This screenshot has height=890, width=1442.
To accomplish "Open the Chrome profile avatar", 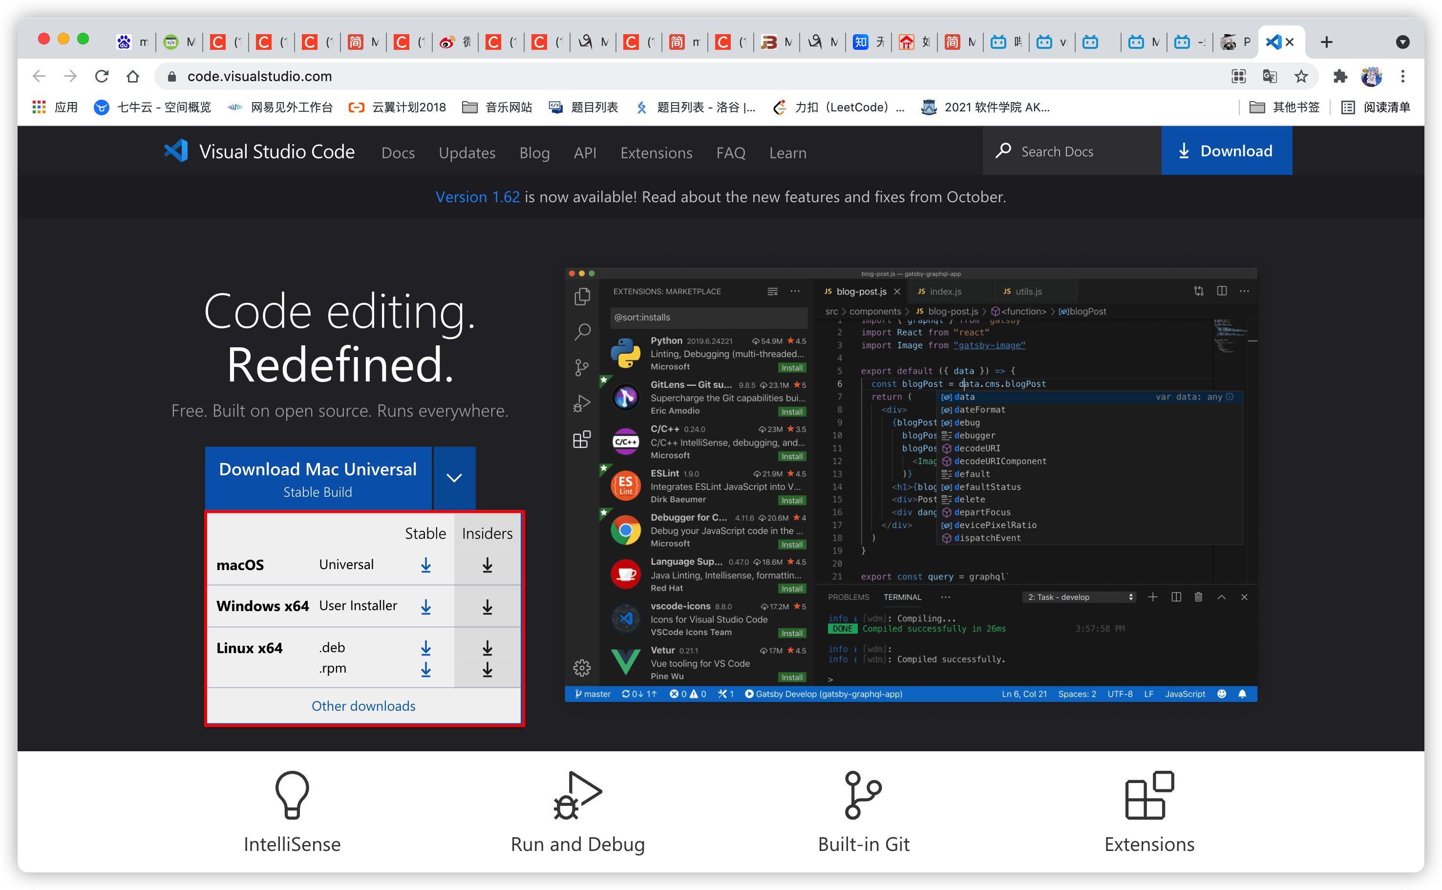I will click(1372, 76).
